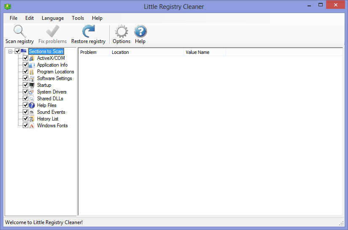
Task: Click the Little Registry Cleaner title bar icon
Action: coord(8,6)
